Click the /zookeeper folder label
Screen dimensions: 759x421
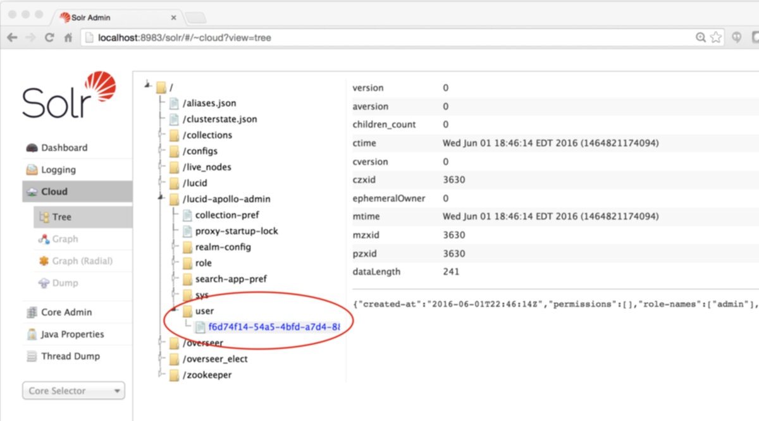tap(207, 375)
